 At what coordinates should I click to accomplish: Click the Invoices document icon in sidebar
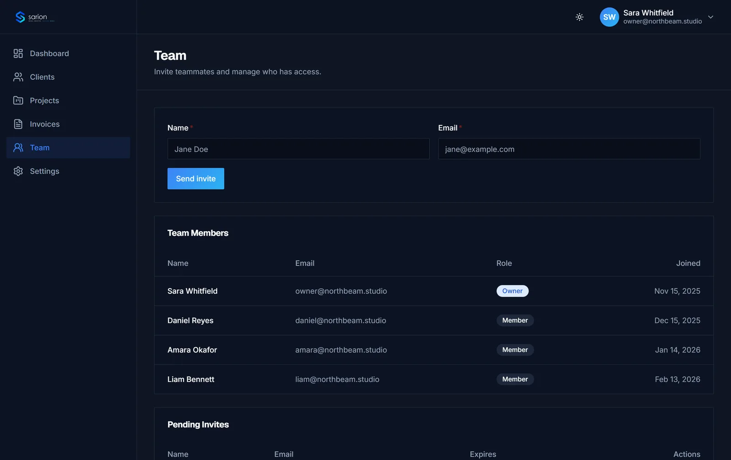point(18,124)
